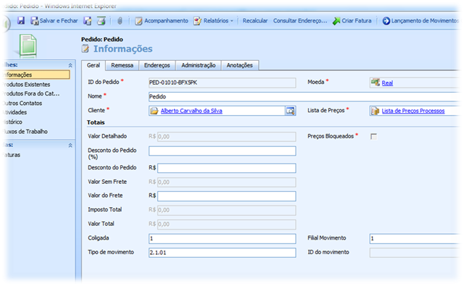Image resolution: width=464 pixels, height=286 pixels.
Task: Click the Save floppy disk icon
Action: [21, 21]
